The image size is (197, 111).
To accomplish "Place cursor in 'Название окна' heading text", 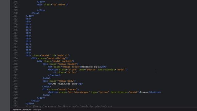I will pos(90,67).
